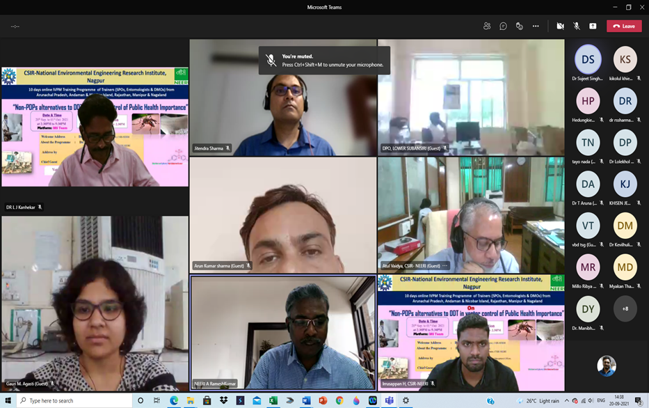Leave the meeting

(x=624, y=26)
